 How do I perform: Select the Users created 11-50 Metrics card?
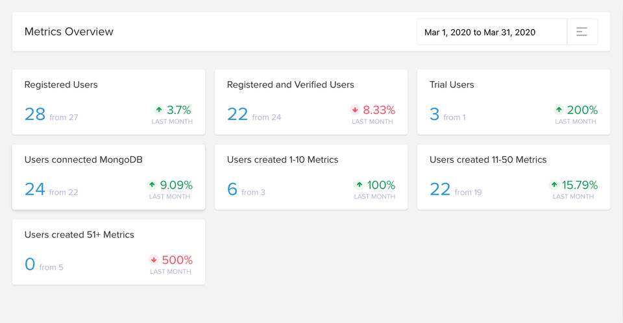coord(514,177)
